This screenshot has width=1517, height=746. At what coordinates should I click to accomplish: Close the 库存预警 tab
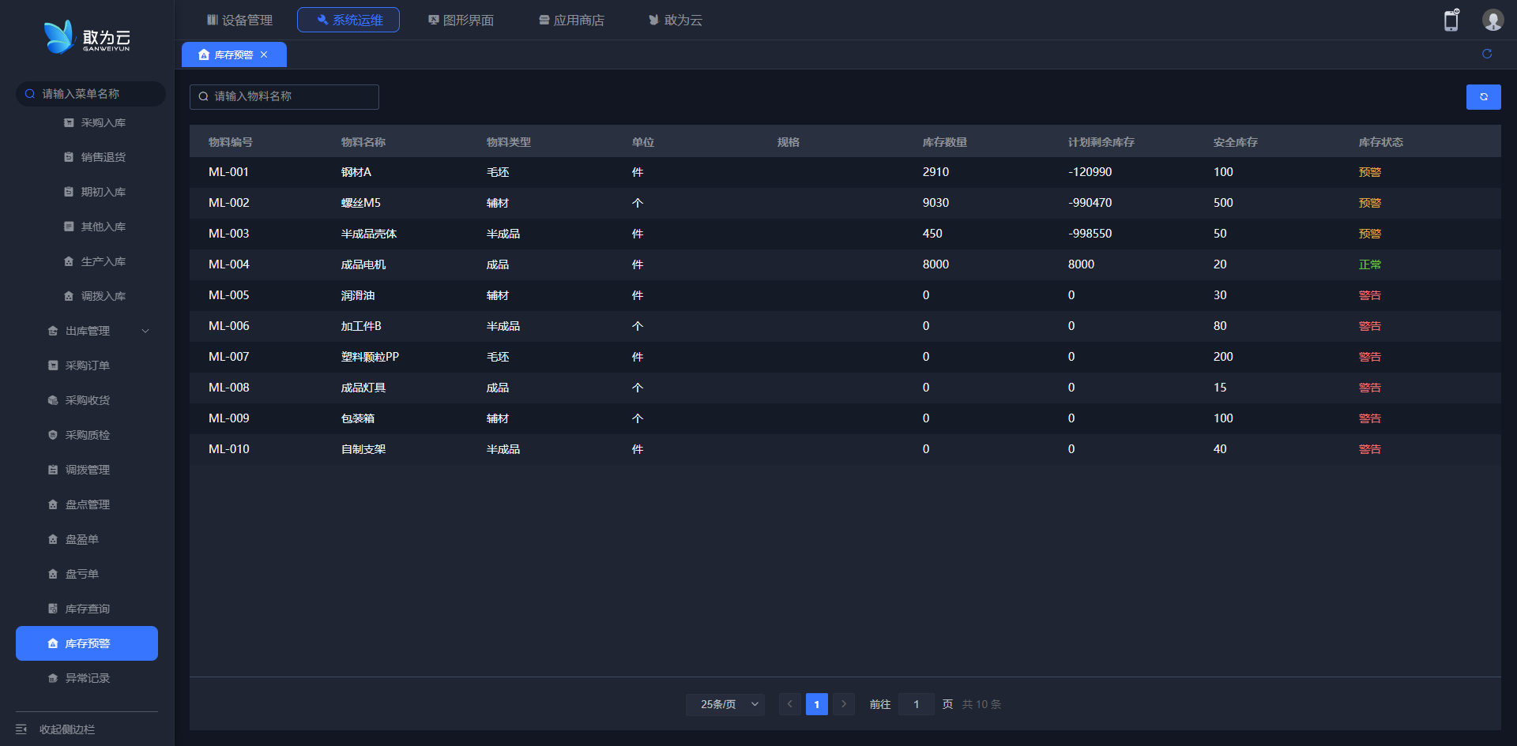point(264,54)
